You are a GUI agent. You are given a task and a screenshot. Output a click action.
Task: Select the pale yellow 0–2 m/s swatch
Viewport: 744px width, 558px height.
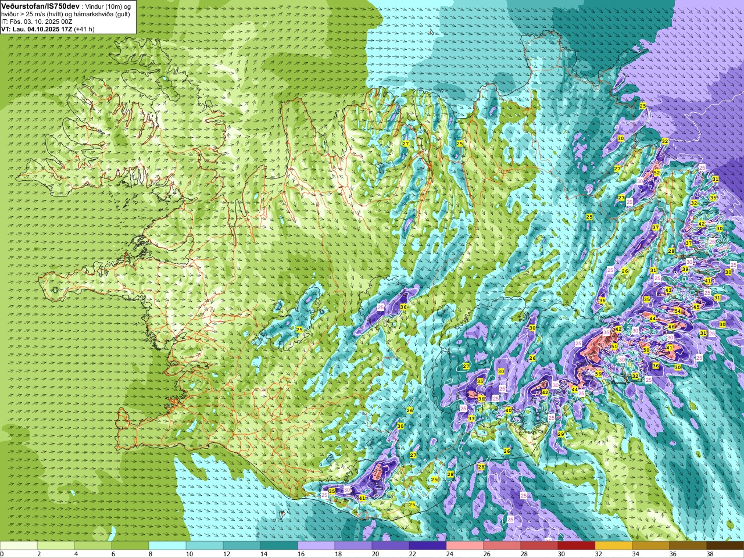[19, 546]
